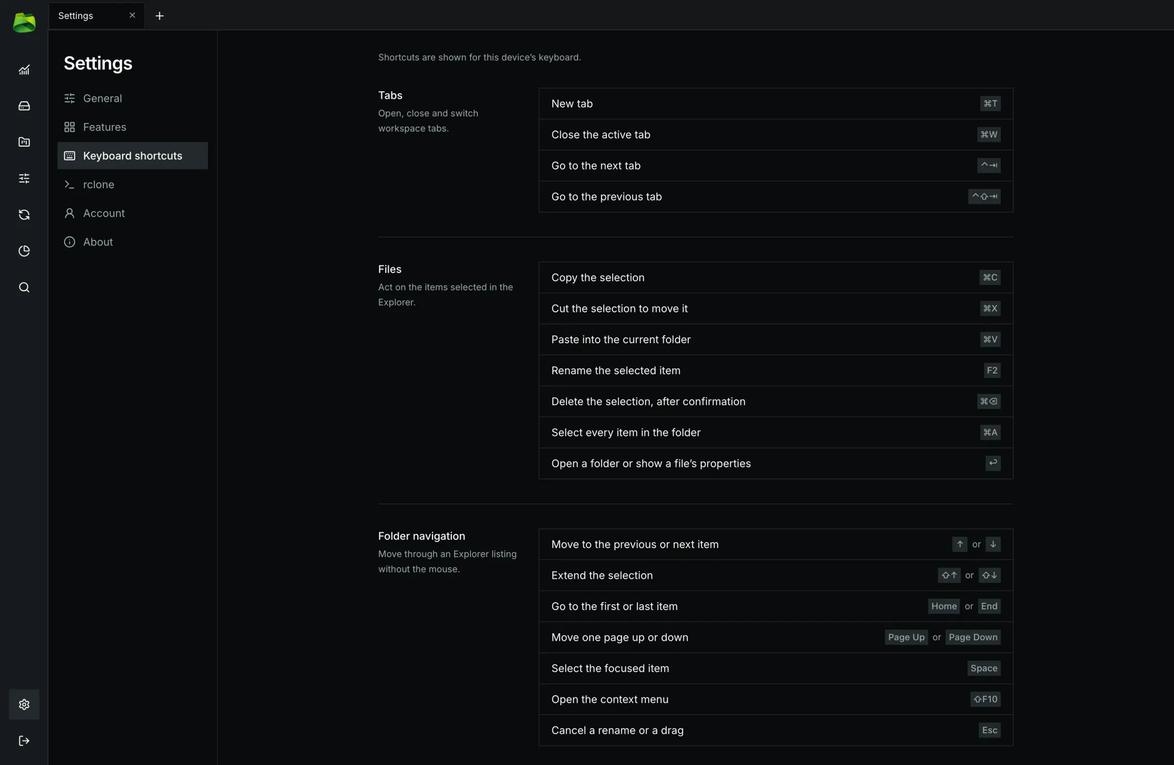Click the settings gear sidebar icon
The width and height of the screenshot is (1174, 765).
tap(24, 704)
